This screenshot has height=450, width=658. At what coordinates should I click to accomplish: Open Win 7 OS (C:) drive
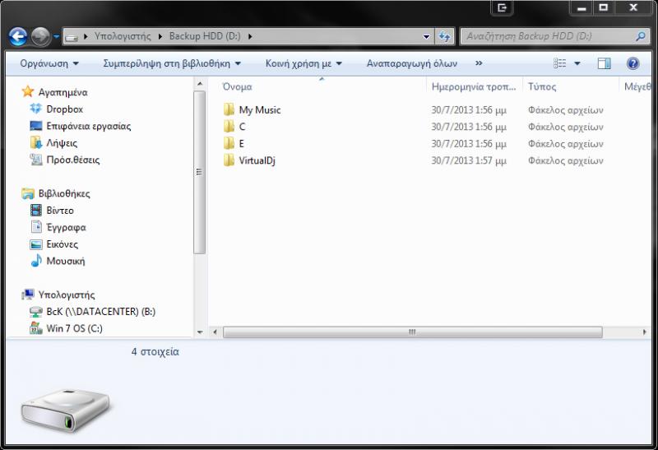74,328
